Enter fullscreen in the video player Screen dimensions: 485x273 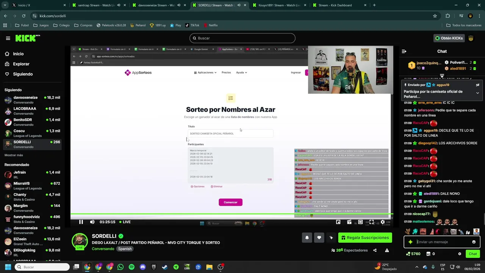[371, 222]
